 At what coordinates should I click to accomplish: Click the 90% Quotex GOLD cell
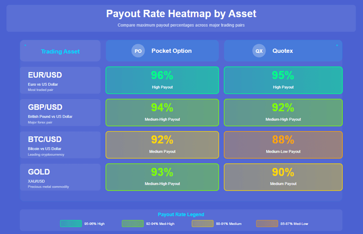[283, 177]
